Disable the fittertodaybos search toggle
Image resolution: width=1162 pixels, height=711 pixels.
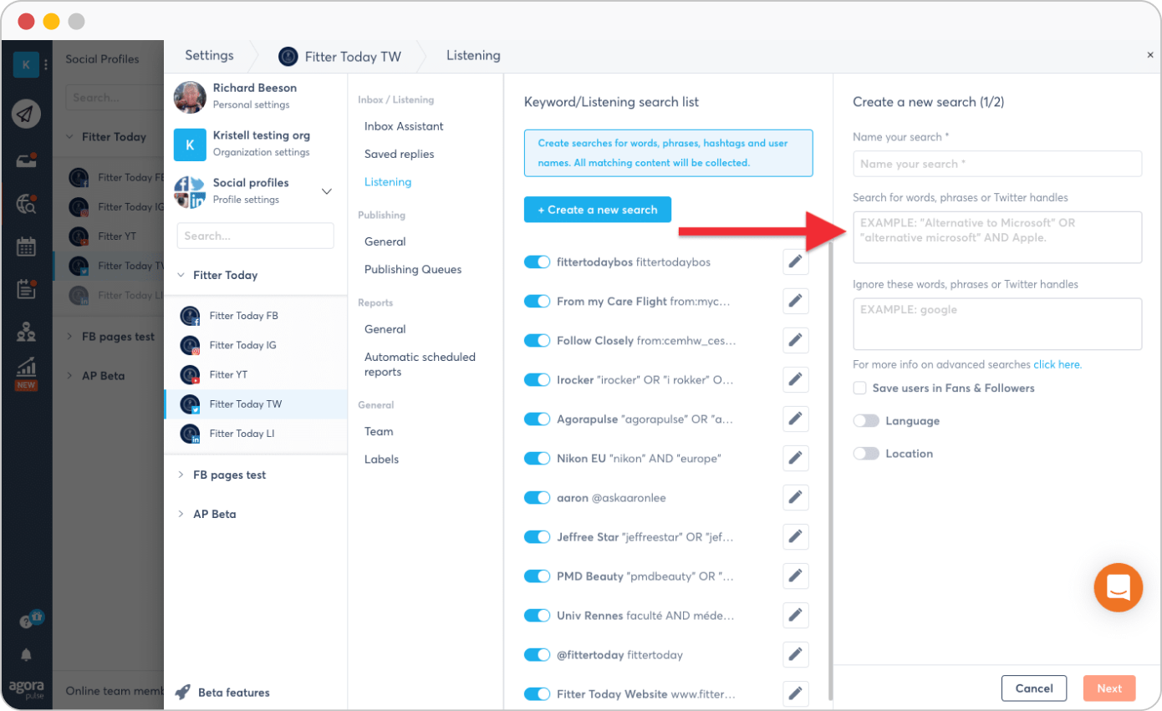(537, 262)
